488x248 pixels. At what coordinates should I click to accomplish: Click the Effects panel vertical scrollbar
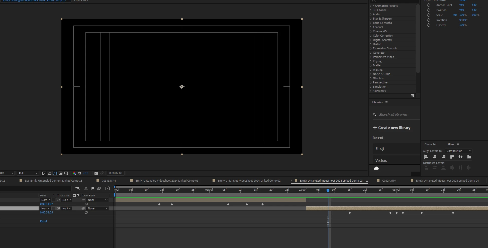[x=418, y=38]
